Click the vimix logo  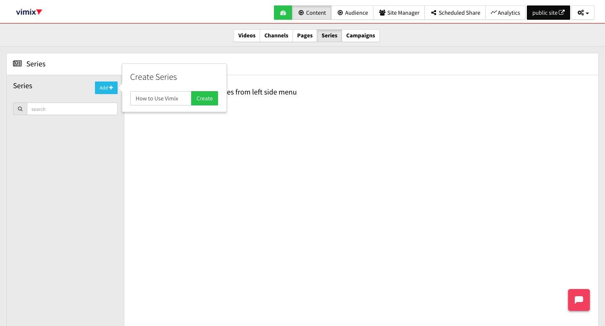click(x=29, y=12)
